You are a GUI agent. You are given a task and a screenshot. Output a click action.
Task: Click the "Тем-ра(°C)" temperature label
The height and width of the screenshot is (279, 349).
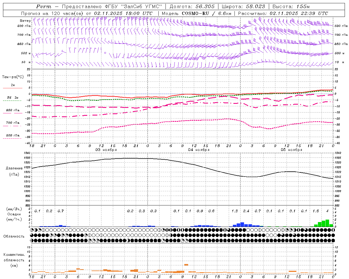tap(13, 77)
